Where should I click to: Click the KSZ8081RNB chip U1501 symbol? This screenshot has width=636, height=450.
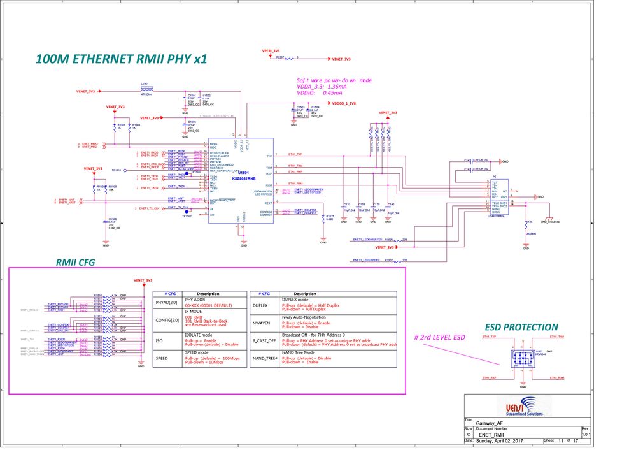click(241, 181)
